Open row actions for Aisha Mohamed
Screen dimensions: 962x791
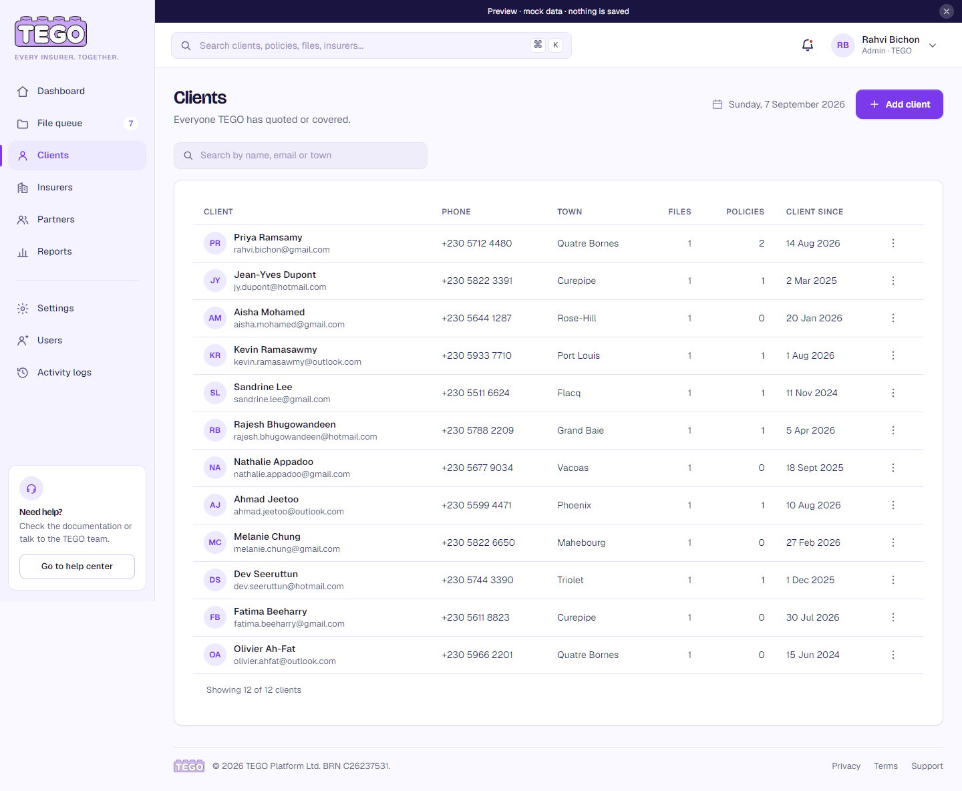pos(893,318)
